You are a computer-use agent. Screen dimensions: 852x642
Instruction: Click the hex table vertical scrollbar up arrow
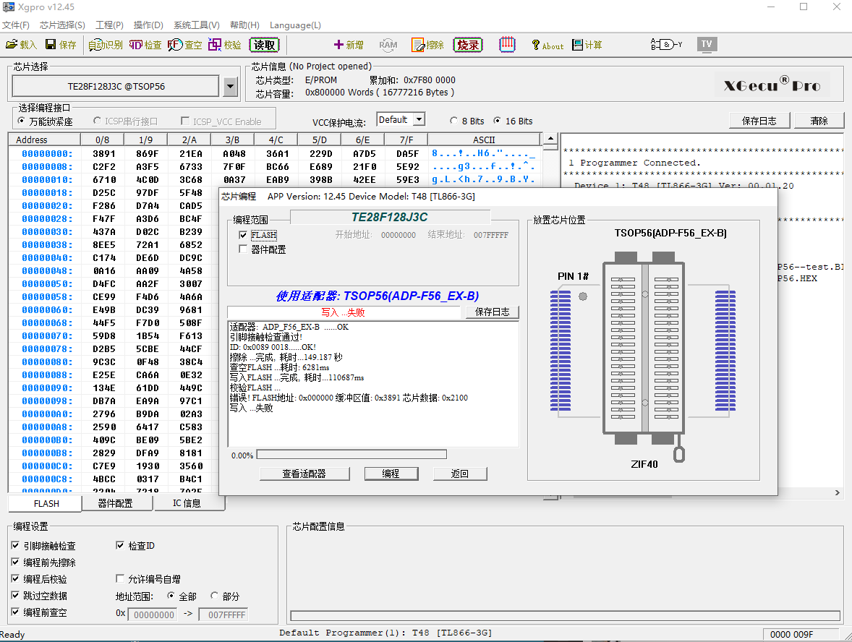click(x=550, y=140)
